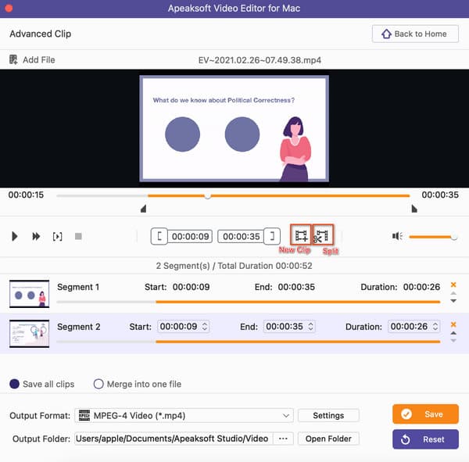
Task: Click the right trim marker on timeline
Action: point(414,209)
